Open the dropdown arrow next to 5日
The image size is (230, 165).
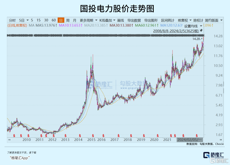pyautogui.click(x=28, y=20)
